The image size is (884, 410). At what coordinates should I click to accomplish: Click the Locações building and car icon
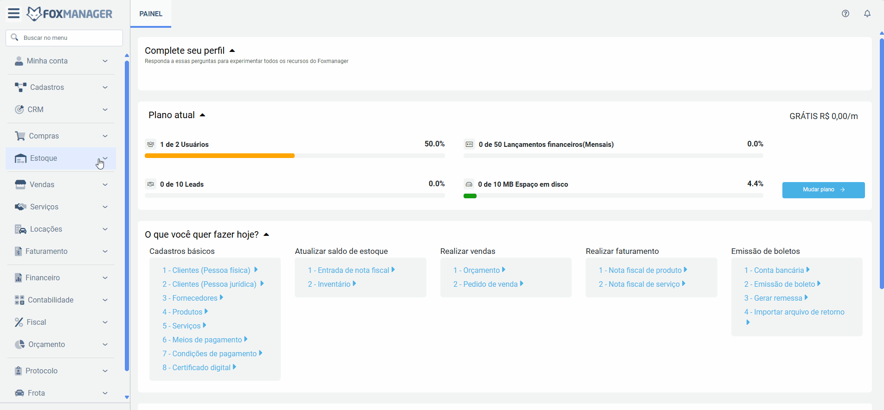(x=20, y=229)
